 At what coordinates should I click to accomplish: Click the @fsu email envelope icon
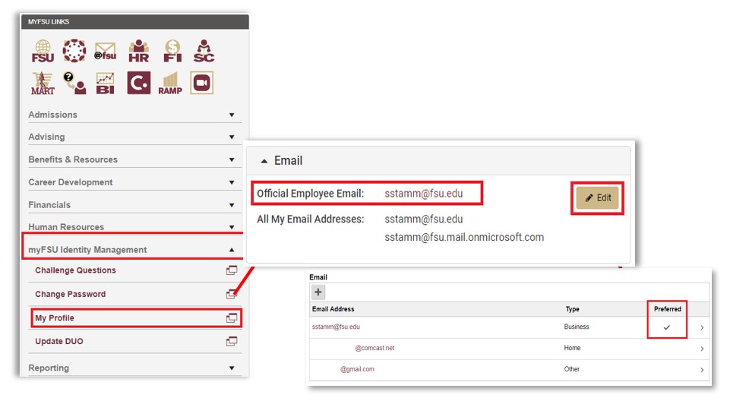[x=104, y=50]
